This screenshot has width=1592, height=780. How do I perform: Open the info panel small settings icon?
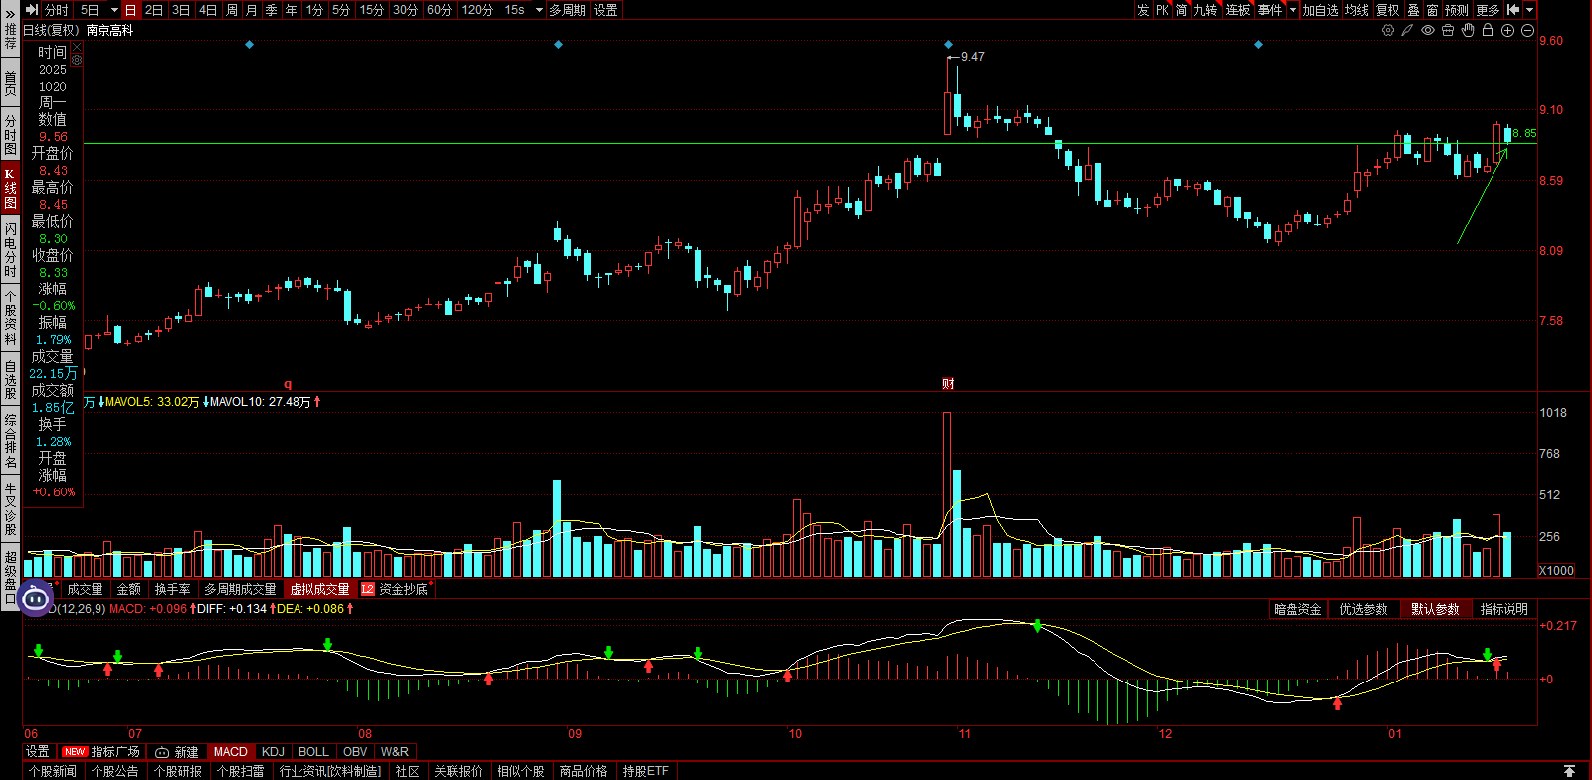click(x=77, y=60)
